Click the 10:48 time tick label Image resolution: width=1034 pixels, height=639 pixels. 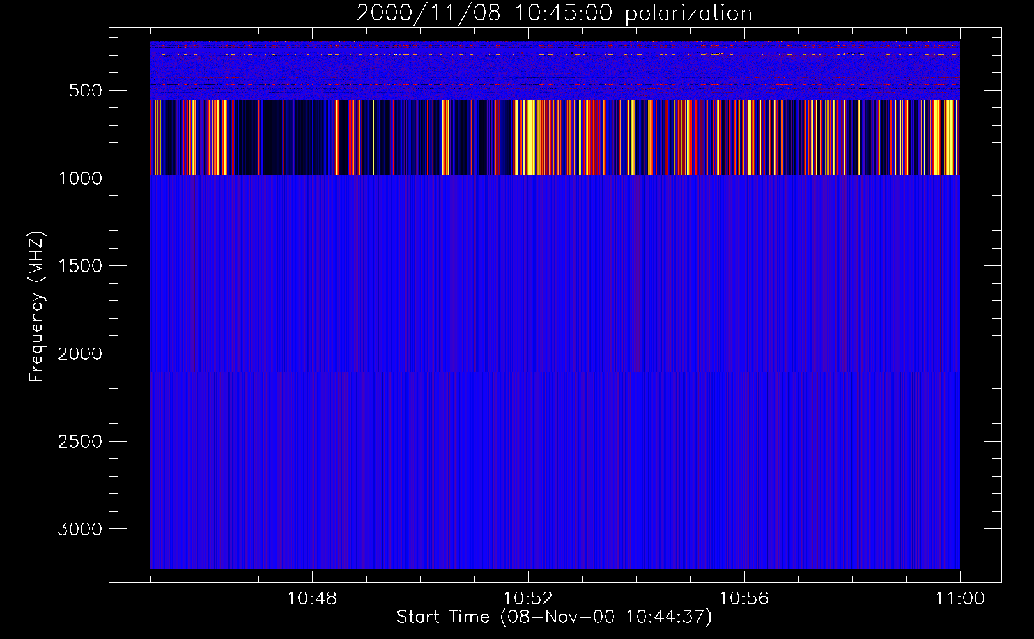(313, 599)
